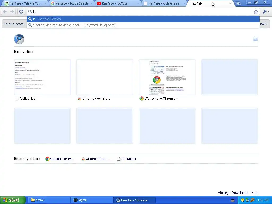This screenshot has width=272, height=204.
Task: Click the Chromium logo on the page
Action: [19, 39]
